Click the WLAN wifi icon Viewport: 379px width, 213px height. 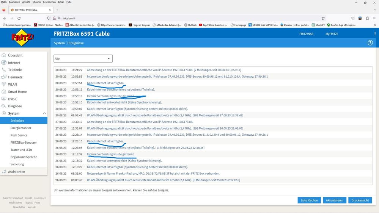[4, 84]
